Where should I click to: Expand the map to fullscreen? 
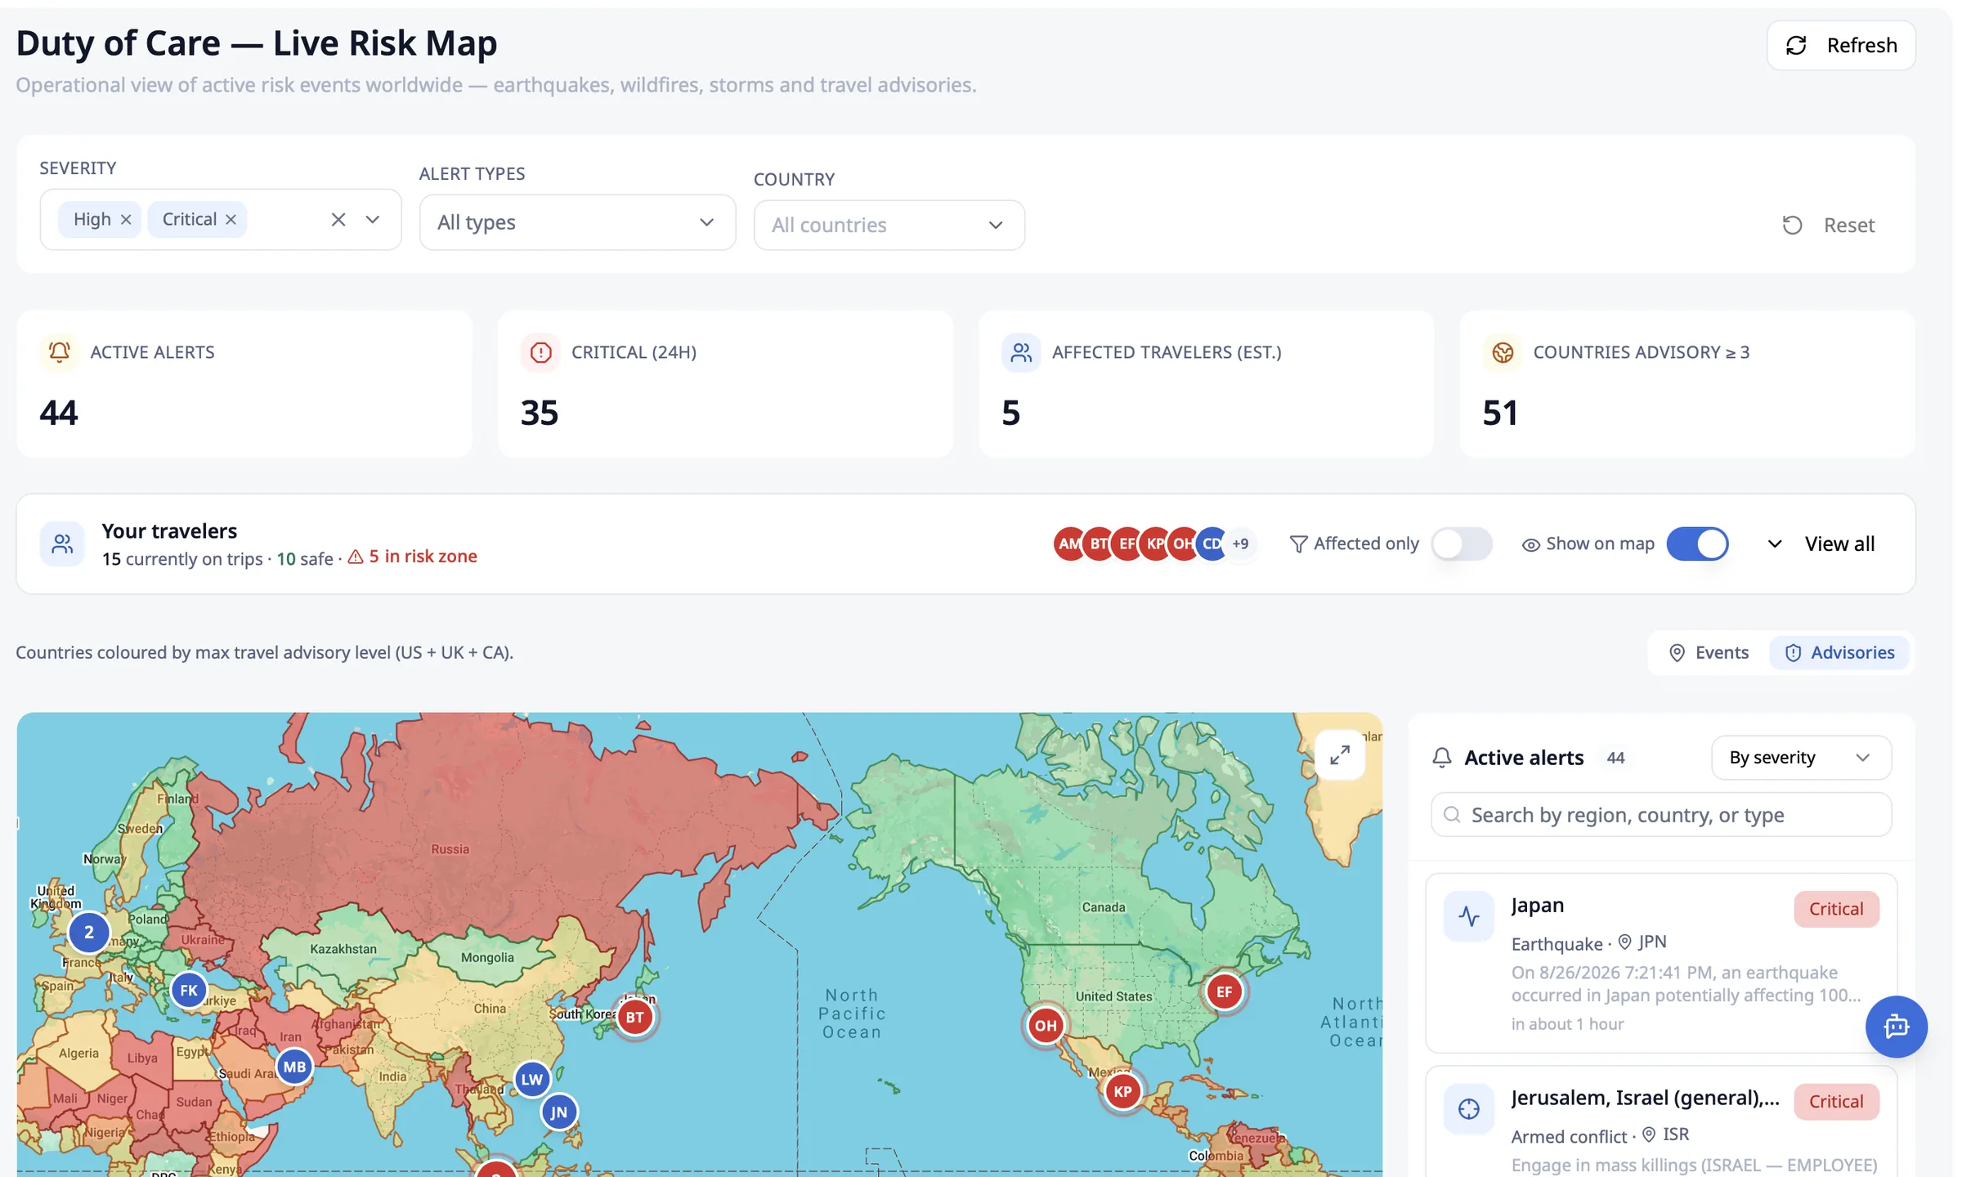click(x=1340, y=754)
